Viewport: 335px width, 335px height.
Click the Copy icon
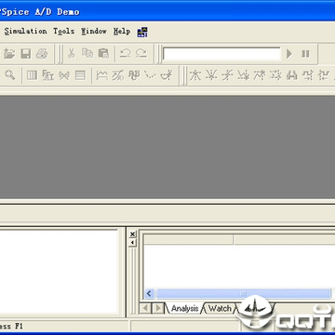point(87,54)
